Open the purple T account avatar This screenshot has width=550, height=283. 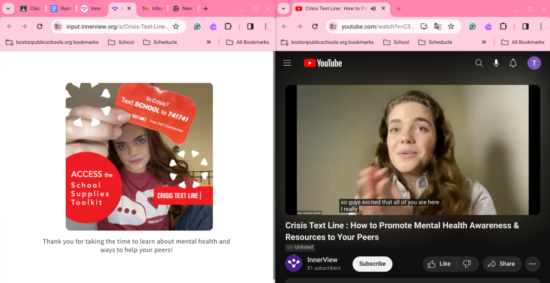pos(534,63)
